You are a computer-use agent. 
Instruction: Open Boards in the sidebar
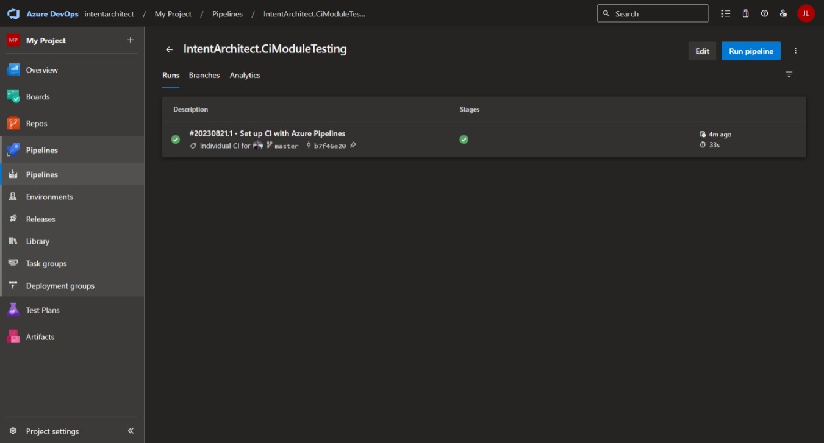(x=72, y=97)
